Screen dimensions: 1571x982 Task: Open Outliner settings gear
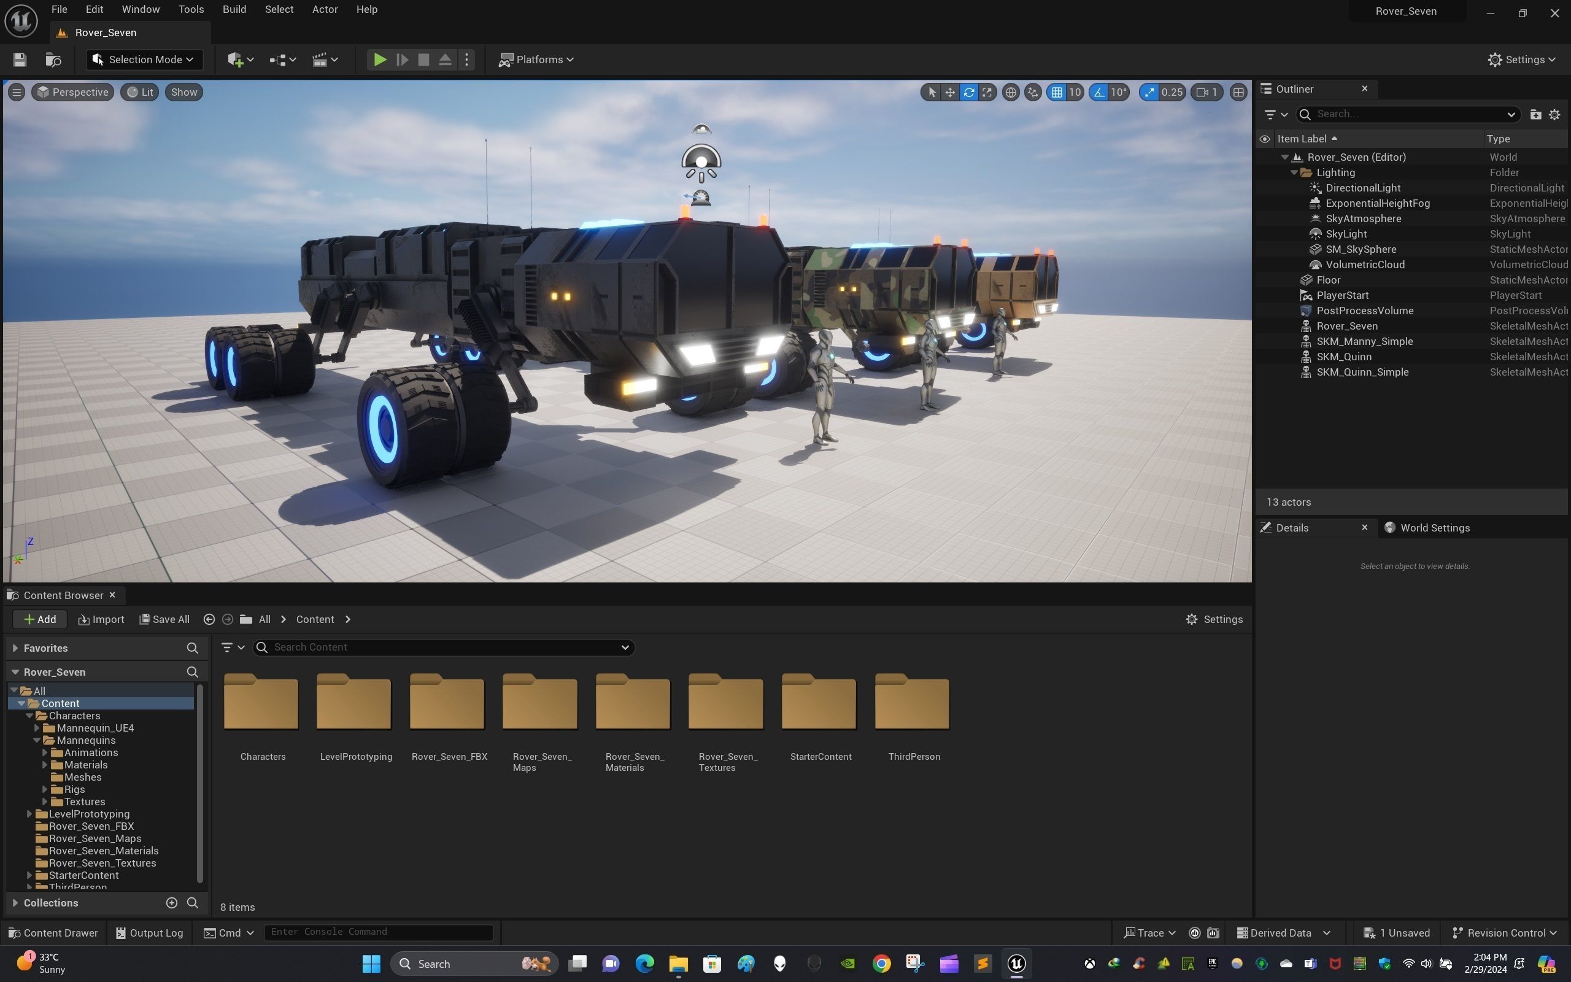pyautogui.click(x=1554, y=114)
